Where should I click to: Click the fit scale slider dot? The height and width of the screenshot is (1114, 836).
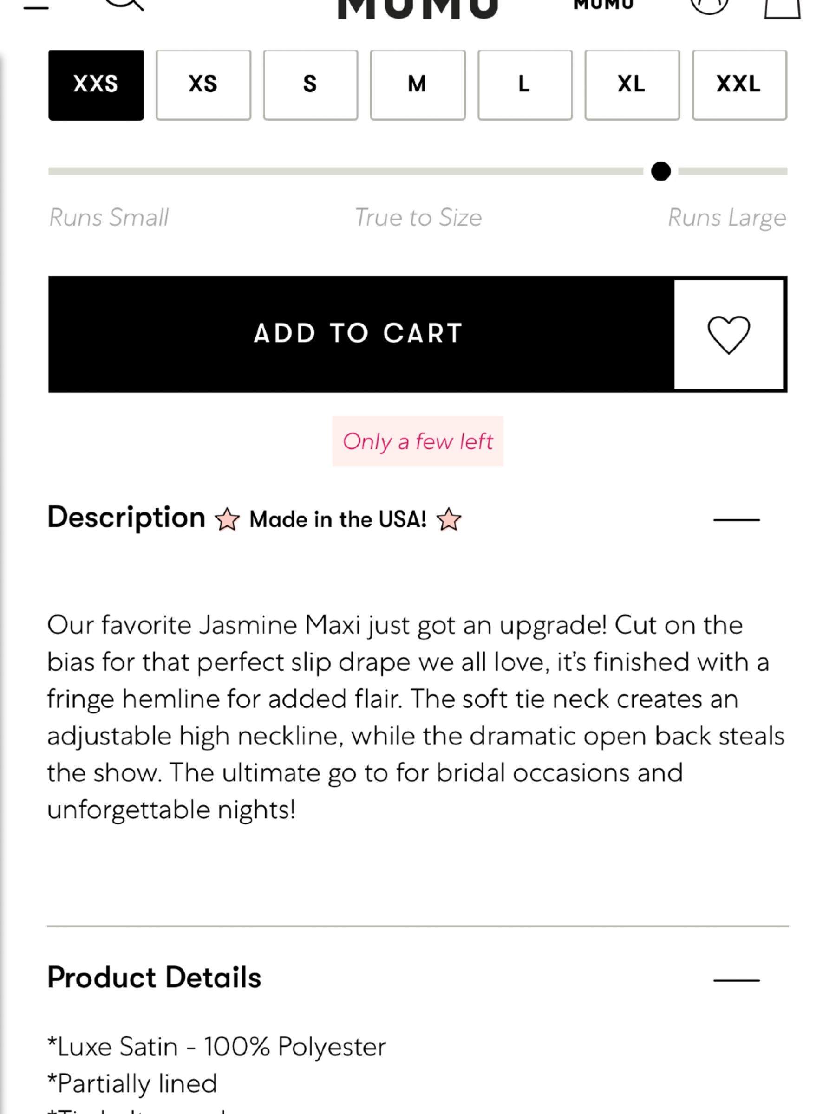coord(660,171)
